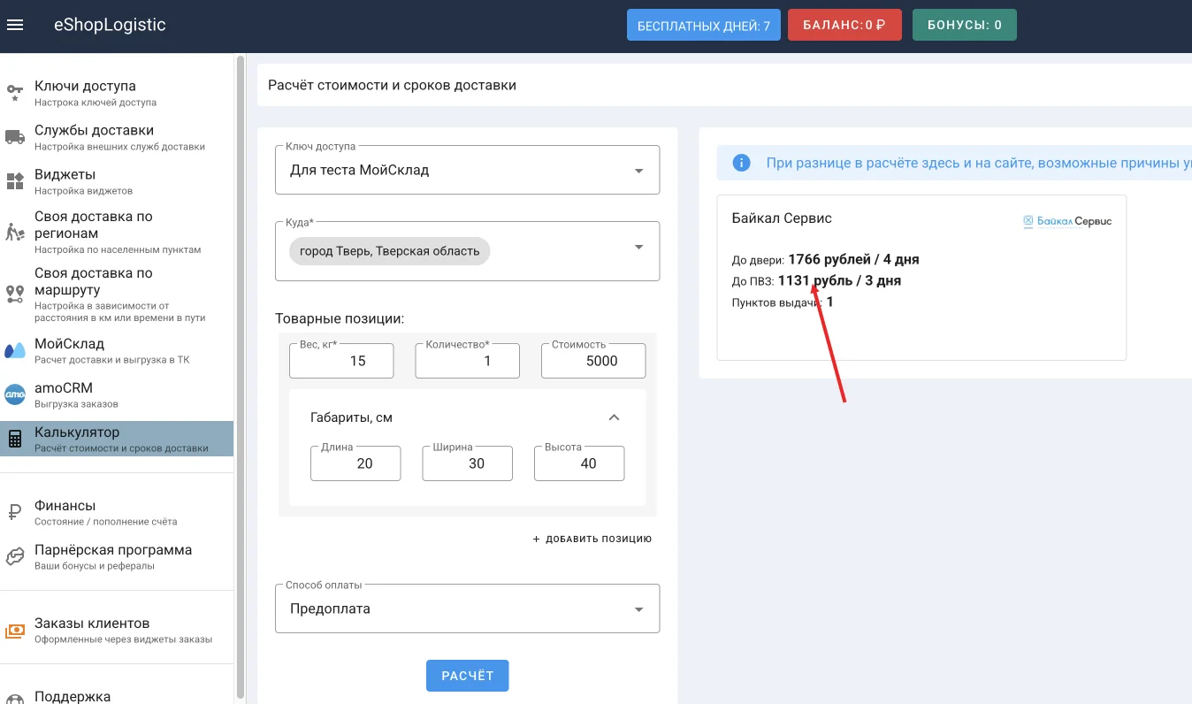
Task: Click the город Тверь, Тверская область chip
Action: pyautogui.click(x=389, y=251)
